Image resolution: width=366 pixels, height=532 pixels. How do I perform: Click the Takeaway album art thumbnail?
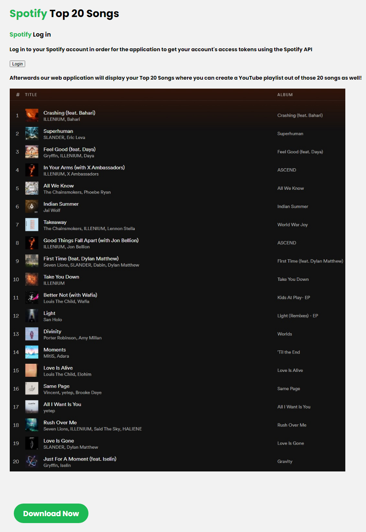32,225
